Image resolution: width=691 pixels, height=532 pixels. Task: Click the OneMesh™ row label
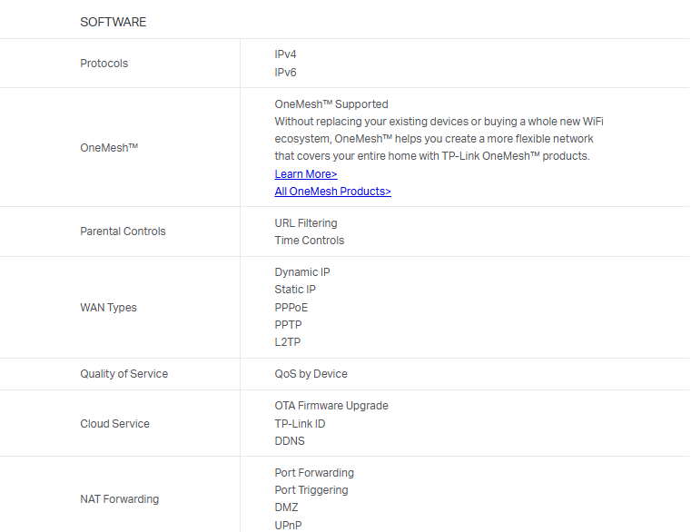pyautogui.click(x=109, y=147)
